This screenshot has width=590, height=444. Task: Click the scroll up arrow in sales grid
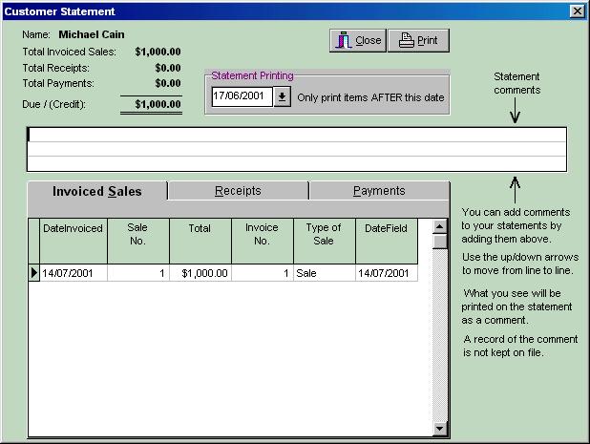[439, 226]
